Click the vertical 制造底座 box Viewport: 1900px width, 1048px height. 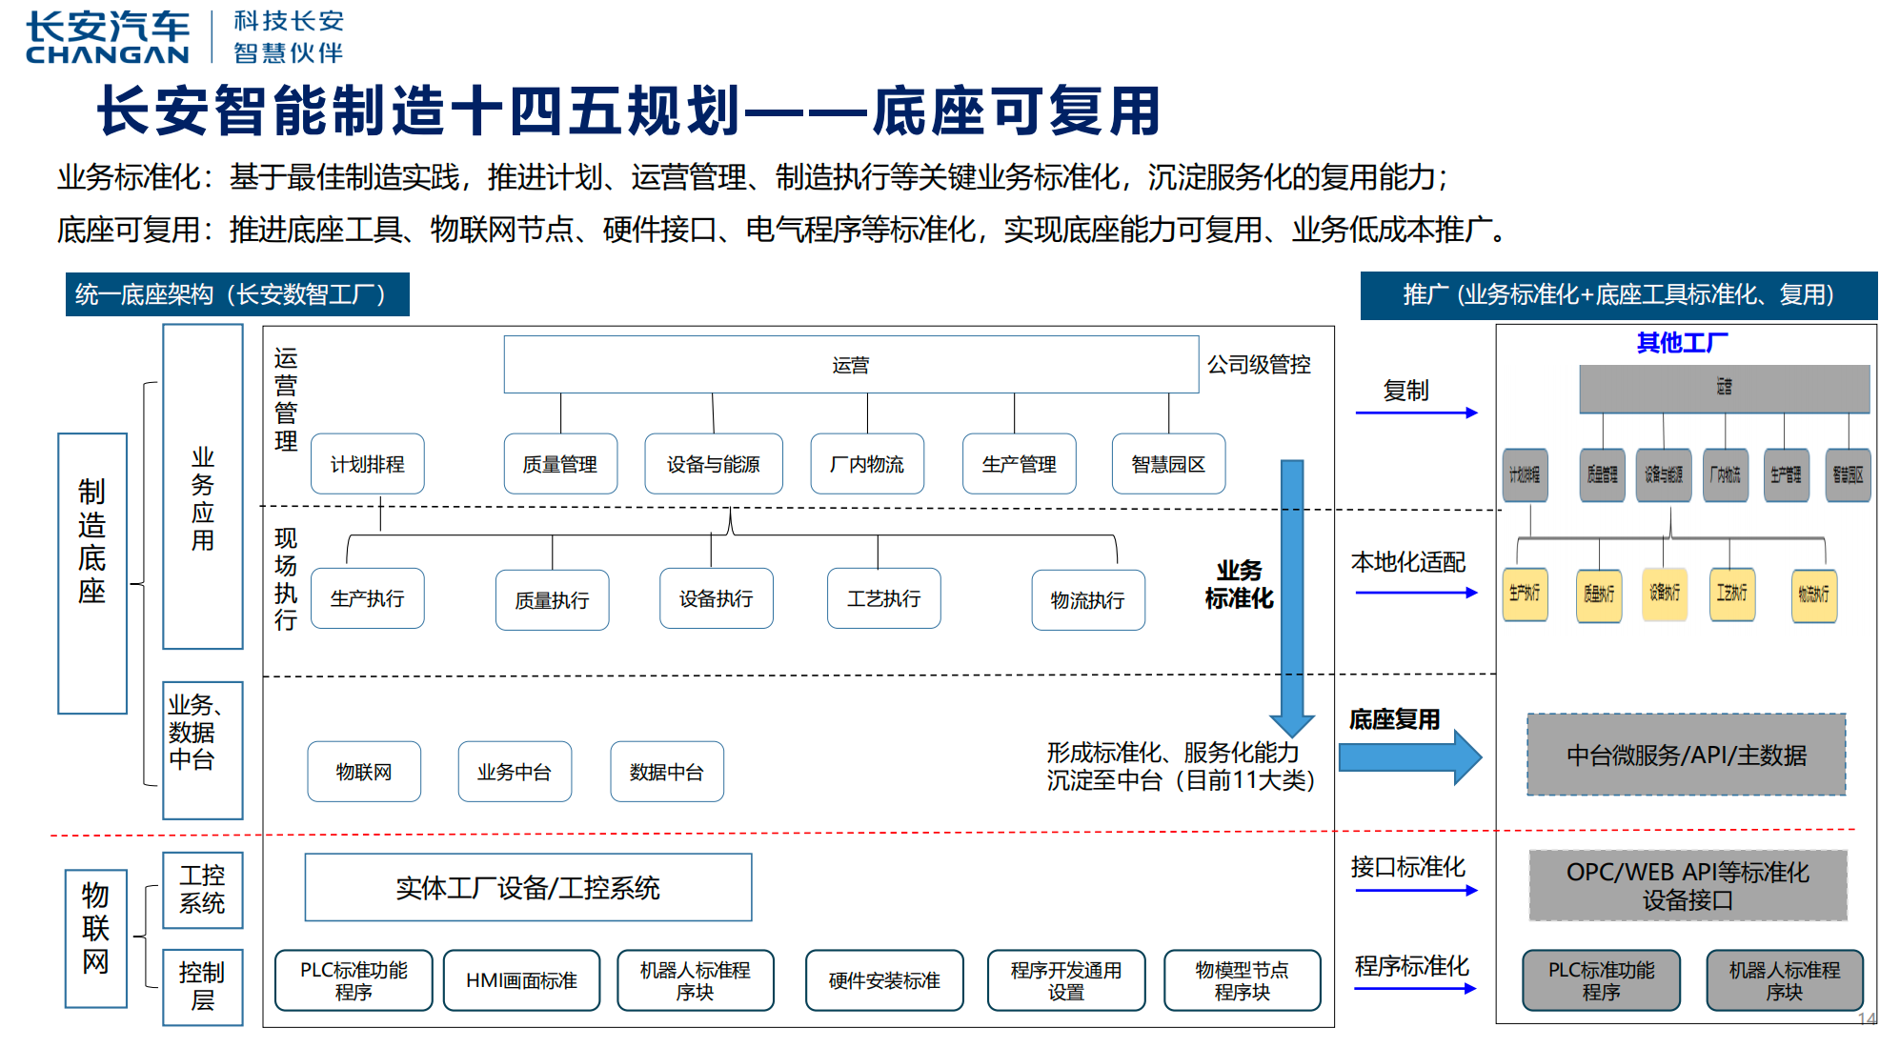[x=92, y=574]
